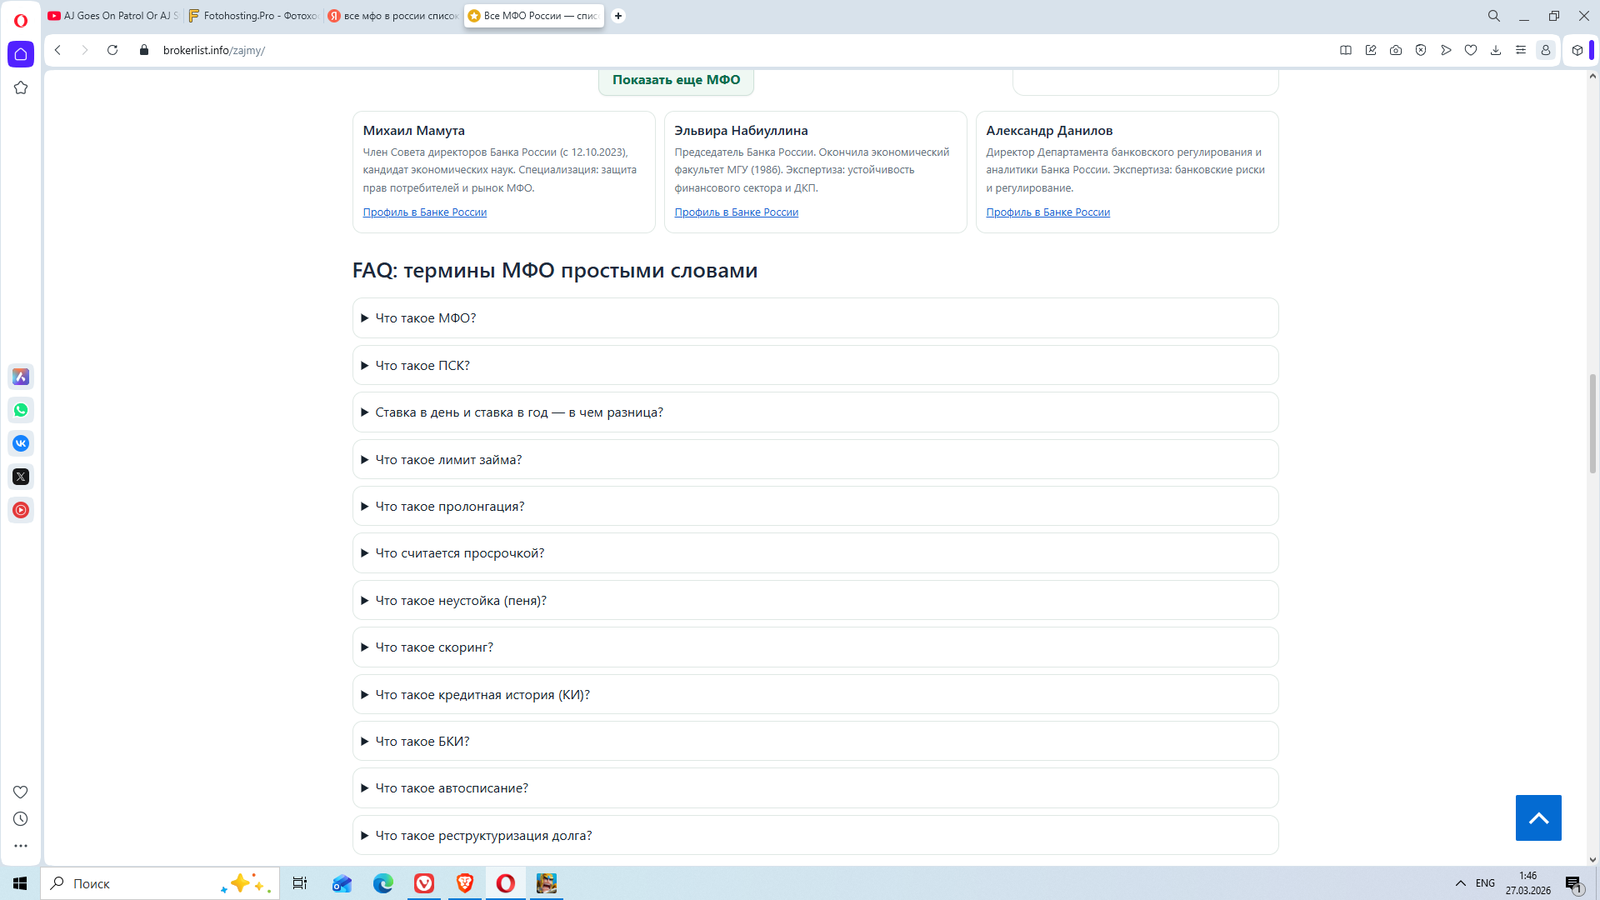Click the Opera snapshot camera icon
The image size is (1600, 900).
1396,50
